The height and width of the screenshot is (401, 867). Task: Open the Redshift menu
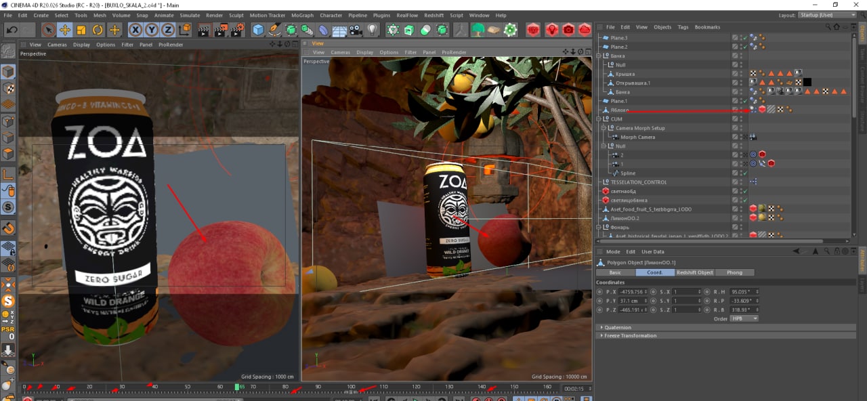tap(433, 15)
